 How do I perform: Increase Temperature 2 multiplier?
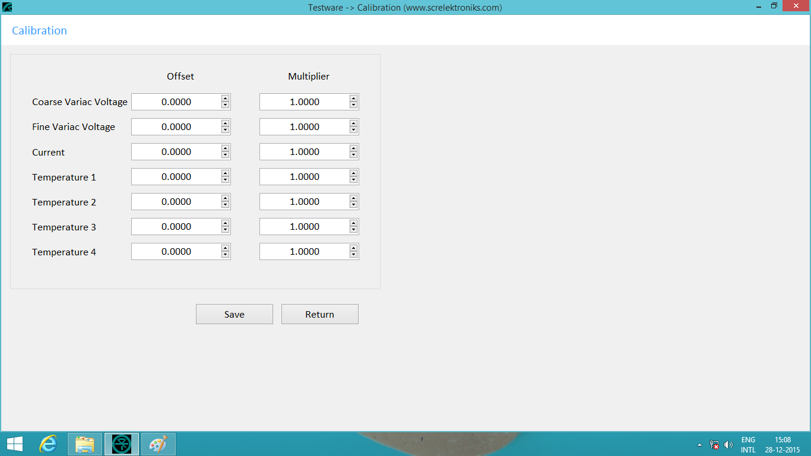(x=353, y=198)
